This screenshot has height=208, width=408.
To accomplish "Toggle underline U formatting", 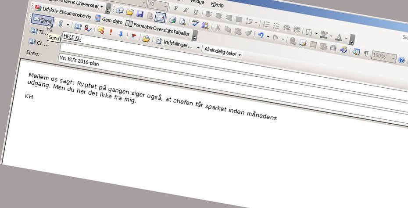I will [x=196, y=12].
